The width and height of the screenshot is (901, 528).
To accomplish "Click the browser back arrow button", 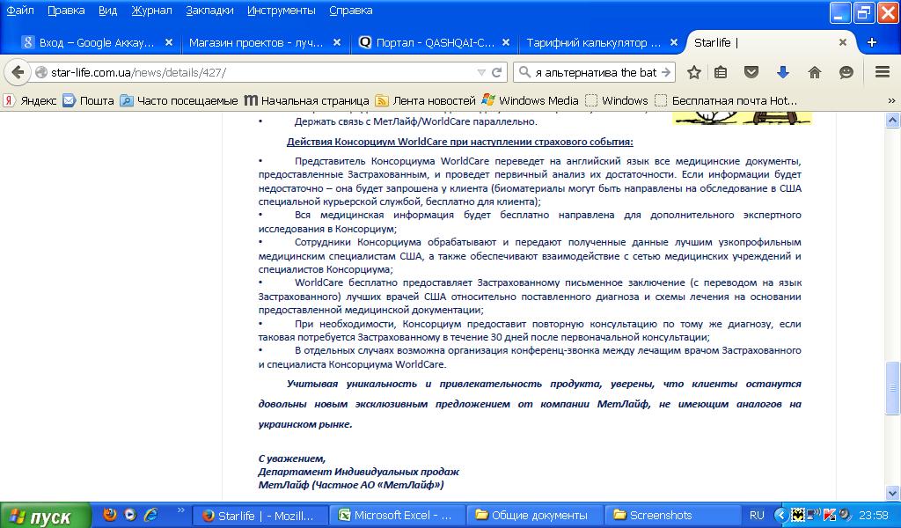I will 18,73.
